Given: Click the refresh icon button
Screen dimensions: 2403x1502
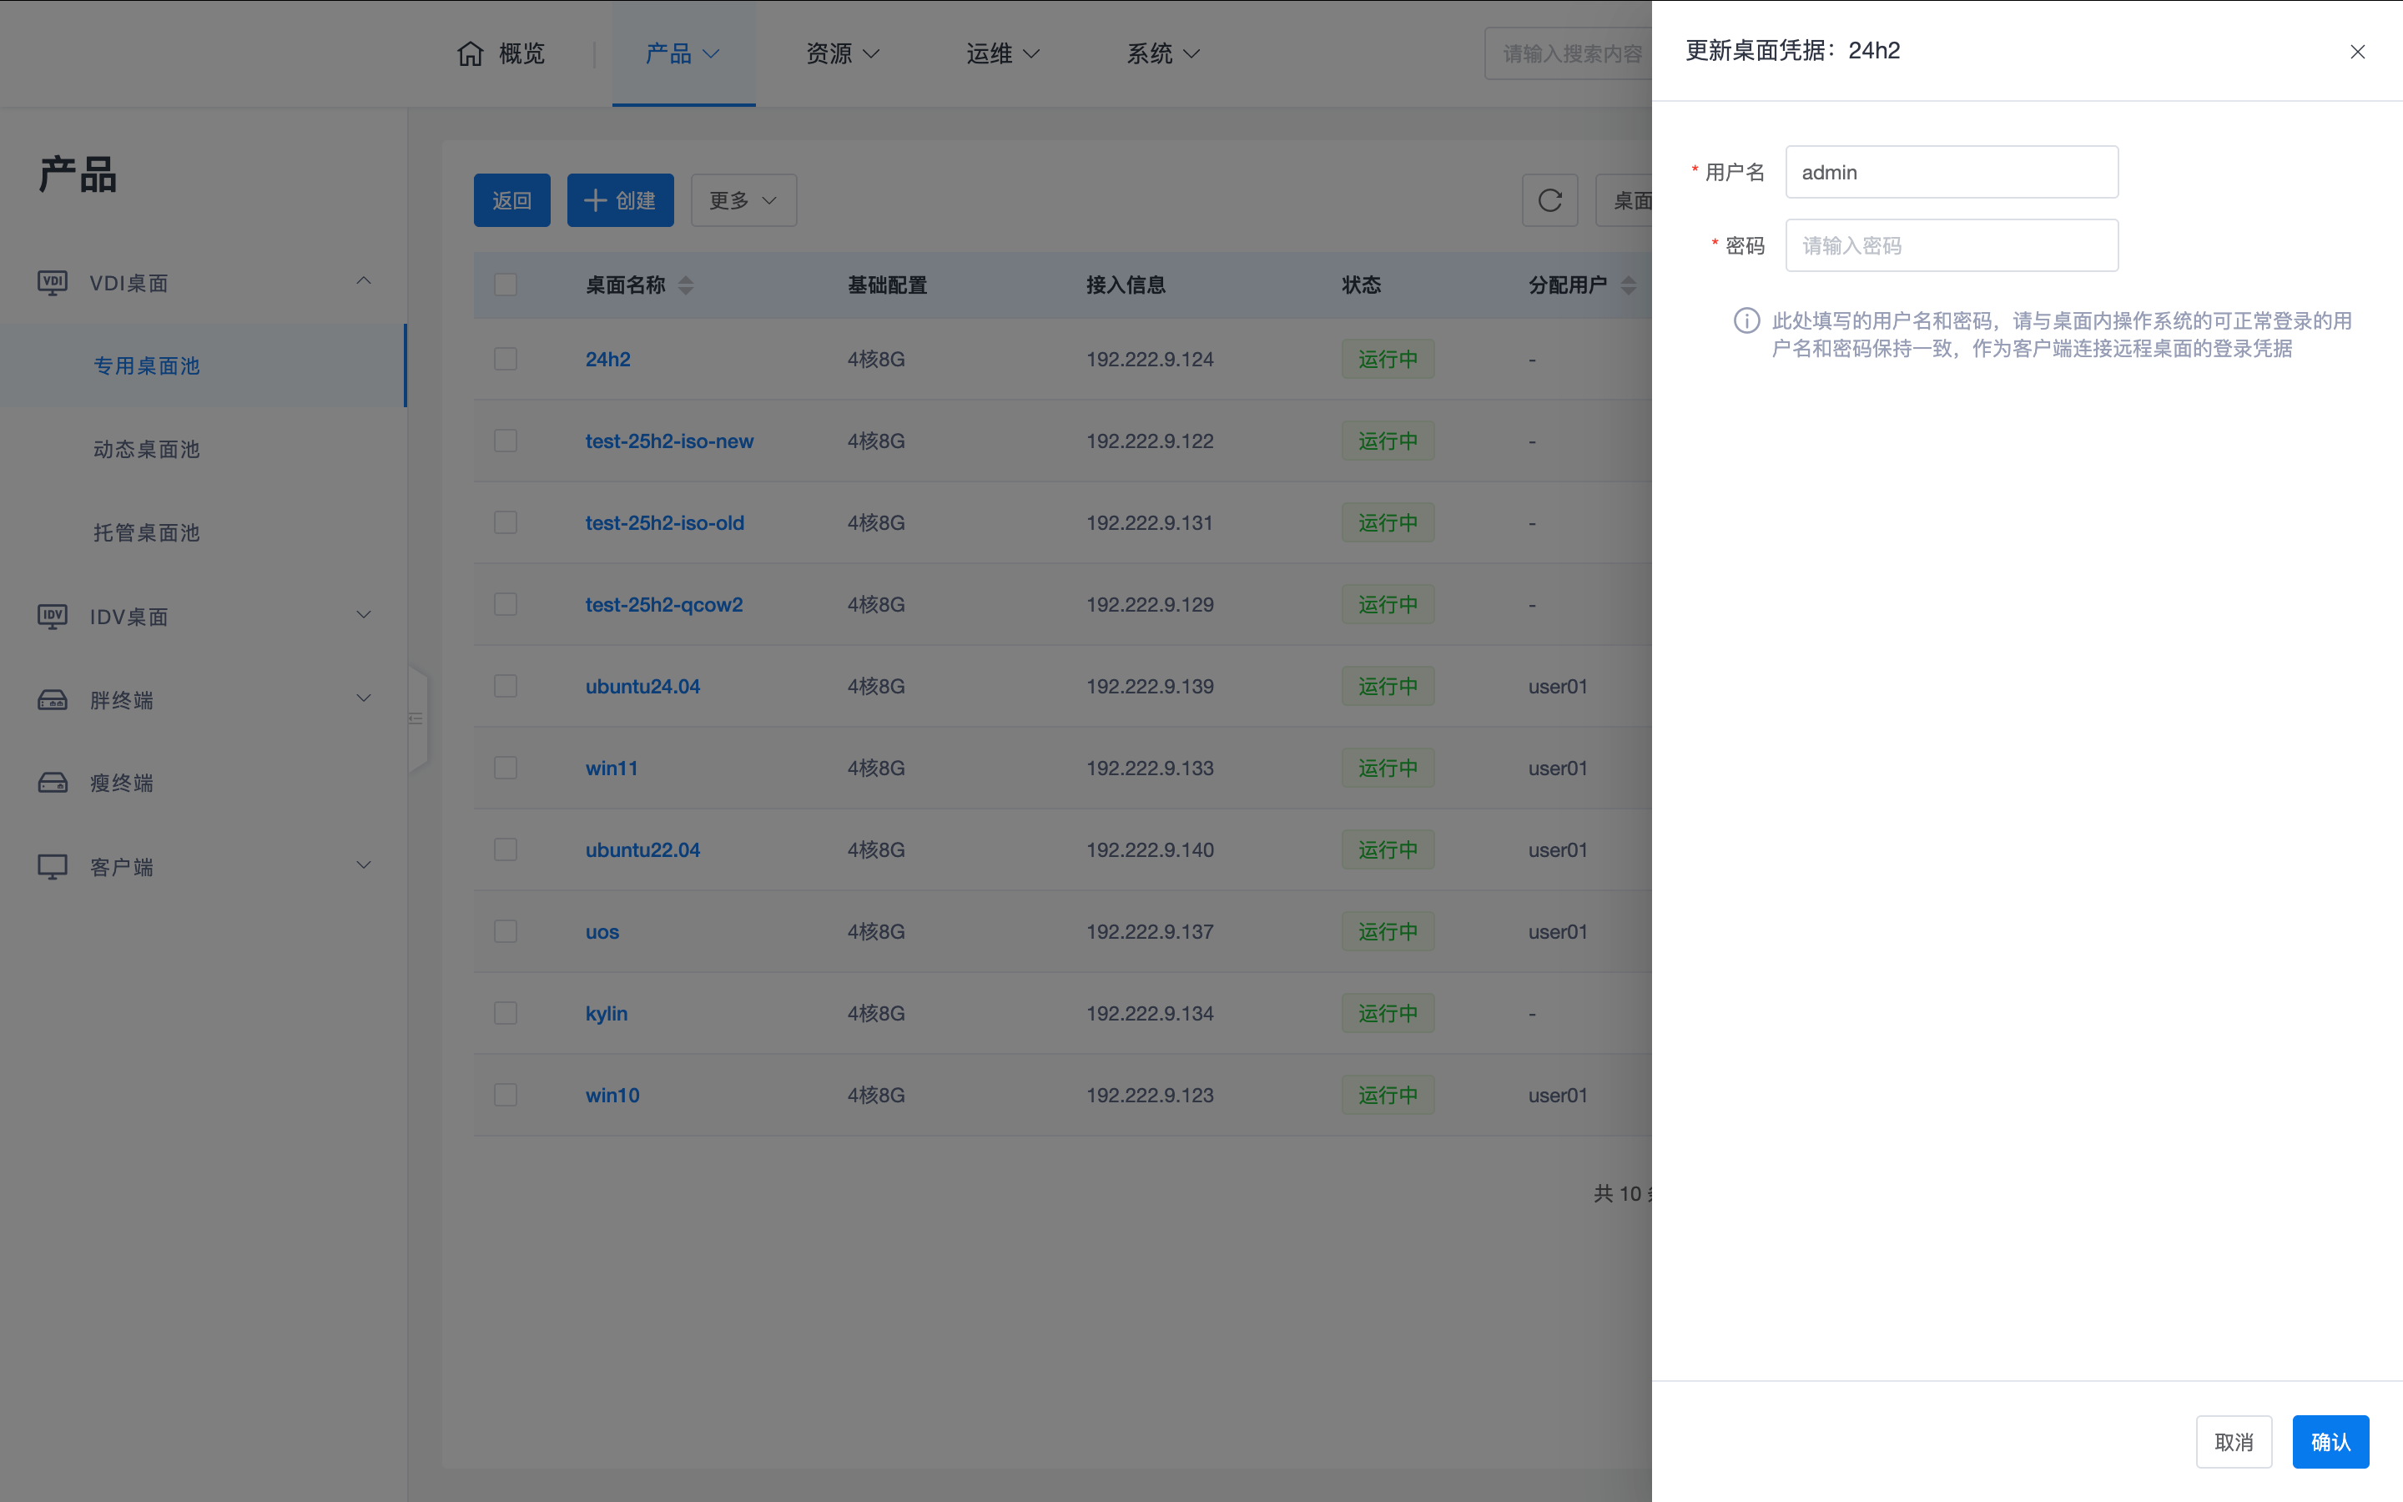Looking at the screenshot, I should coord(1549,200).
